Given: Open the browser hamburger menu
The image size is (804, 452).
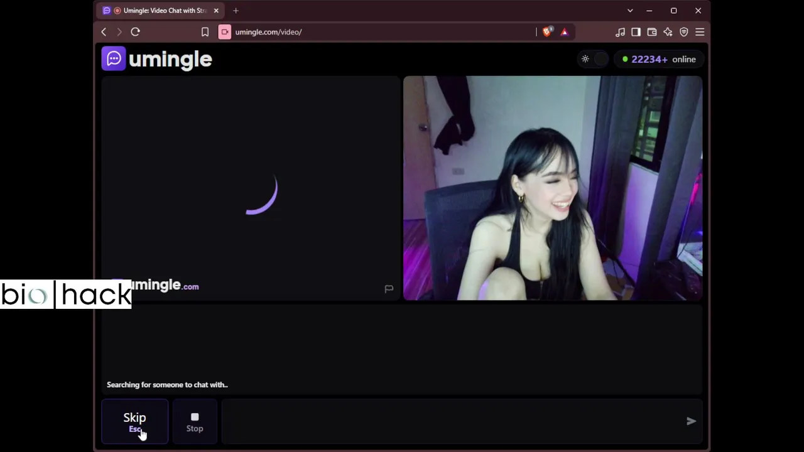Looking at the screenshot, I should tap(700, 32).
